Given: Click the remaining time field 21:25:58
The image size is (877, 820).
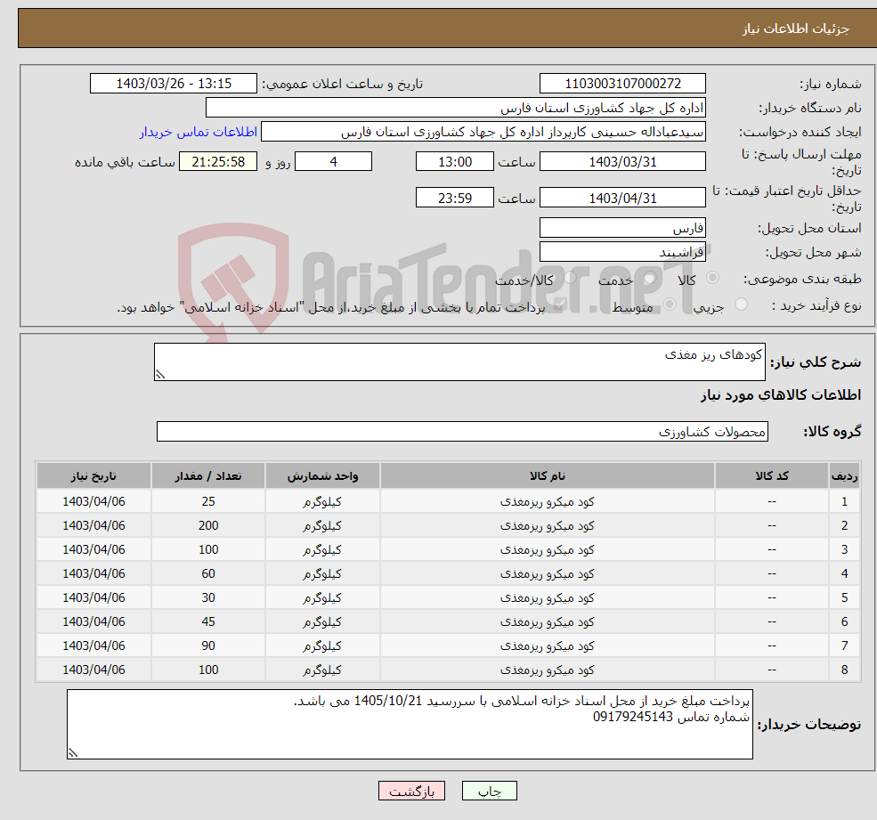Looking at the screenshot, I should pos(218,162).
